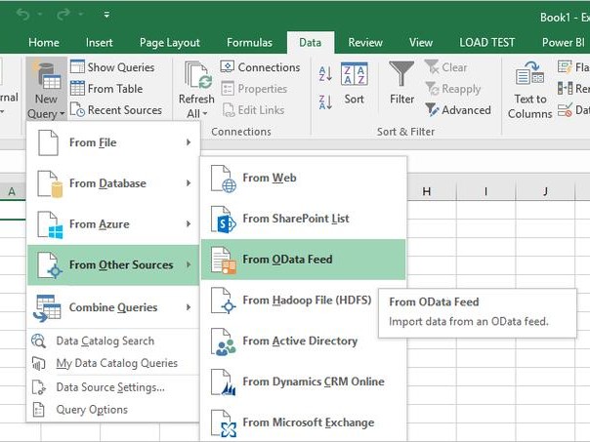Click Text to Columns icon
Image resolution: width=590 pixels, height=442 pixels.
pos(529,73)
